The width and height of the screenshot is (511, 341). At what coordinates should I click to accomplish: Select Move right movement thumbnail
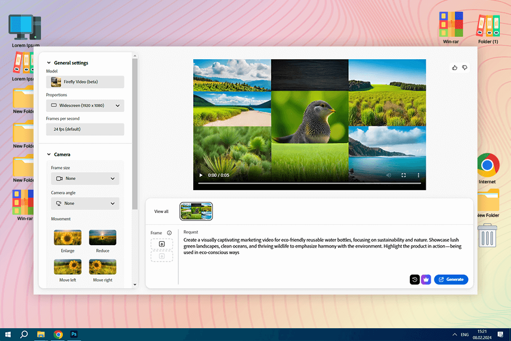coord(103,266)
